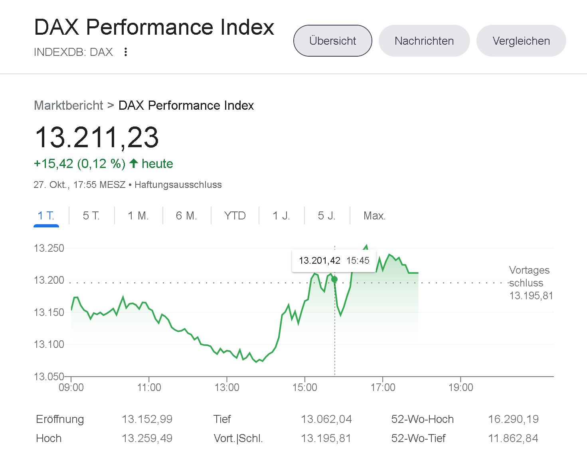Click the 13:00 x-axis label
This screenshot has height=460, width=587.
[227, 387]
